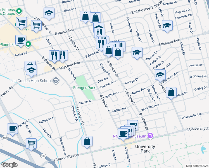Click the Payne St street label
This screenshot has width=209, height=168.
(199, 44)
